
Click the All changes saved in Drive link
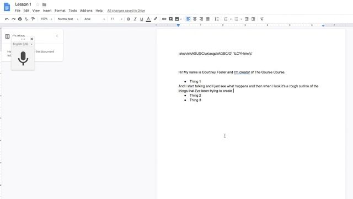tap(126, 11)
